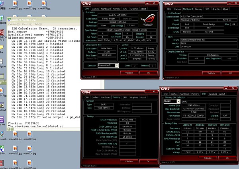The width and height of the screenshot is (239, 169).
Task: Open Calculate menu in Super PI
Action: point(14,24)
